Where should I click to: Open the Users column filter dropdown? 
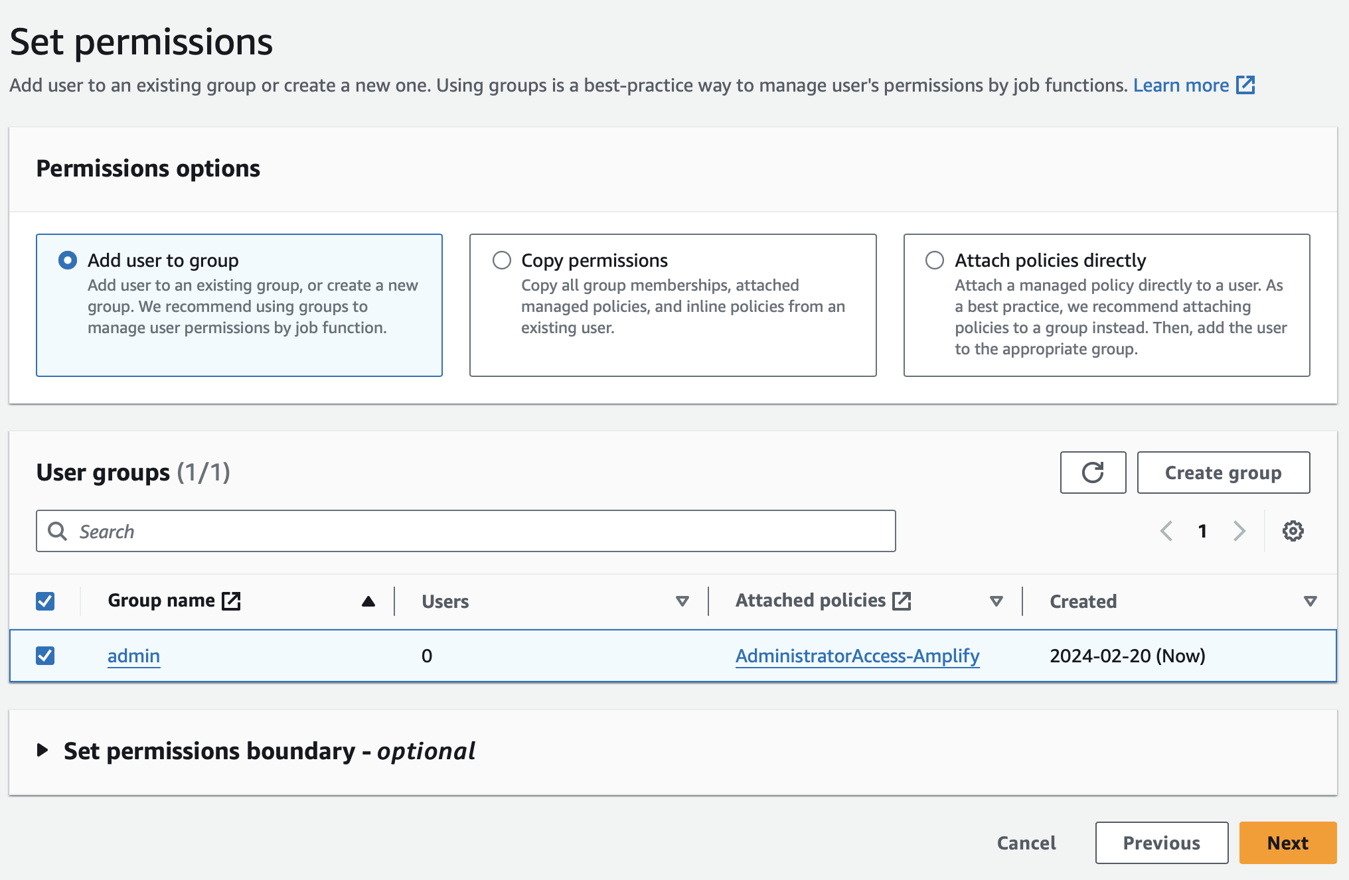click(x=682, y=601)
